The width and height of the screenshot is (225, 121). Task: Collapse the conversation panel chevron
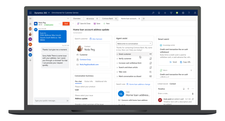coord(68,18)
